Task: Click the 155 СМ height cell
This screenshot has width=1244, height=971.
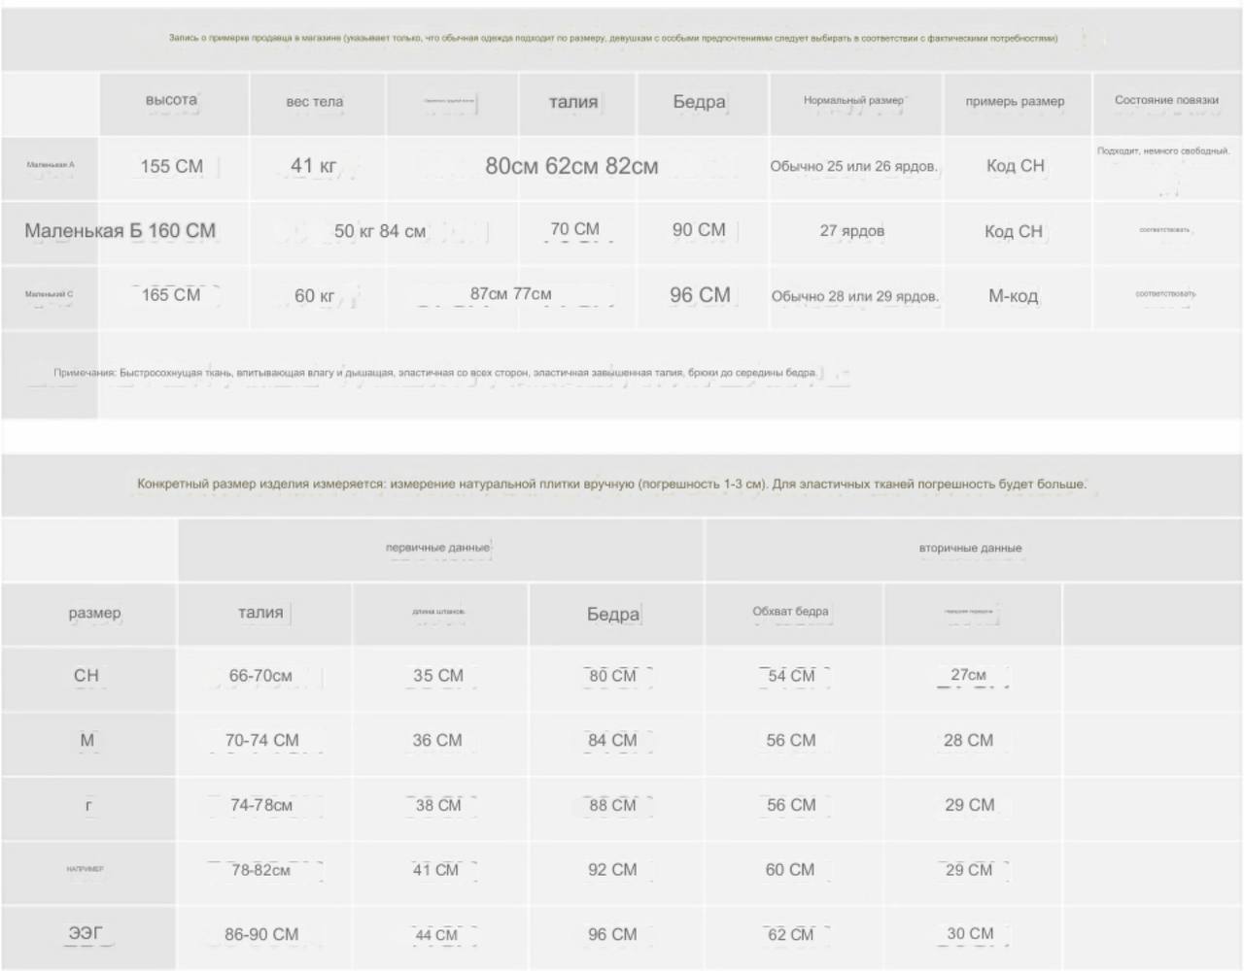Action: pyautogui.click(x=172, y=166)
